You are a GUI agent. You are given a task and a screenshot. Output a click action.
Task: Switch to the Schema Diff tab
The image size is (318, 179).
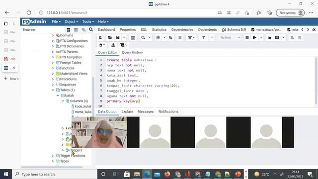pos(234,30)
